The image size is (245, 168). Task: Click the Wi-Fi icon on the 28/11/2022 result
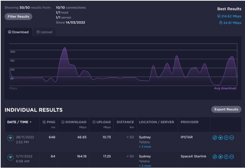(10, 138)
